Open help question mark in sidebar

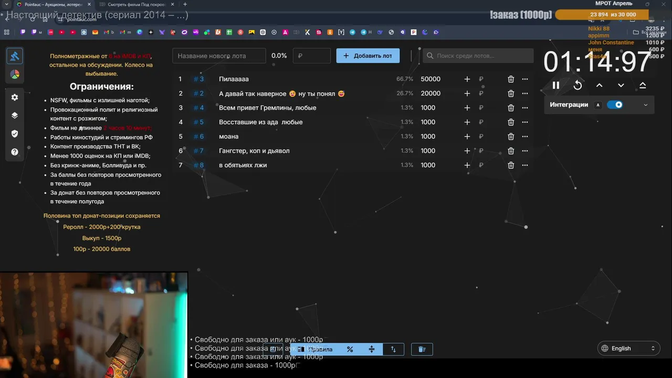point(15,152)
